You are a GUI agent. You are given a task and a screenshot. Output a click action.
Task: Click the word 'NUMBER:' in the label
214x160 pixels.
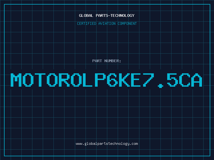coord(113,61)
